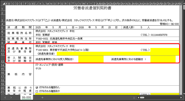Image resolution: width=185 pixels, height=101 pixels.
Task: Select column header Z
Action: [x=95, y=4]
